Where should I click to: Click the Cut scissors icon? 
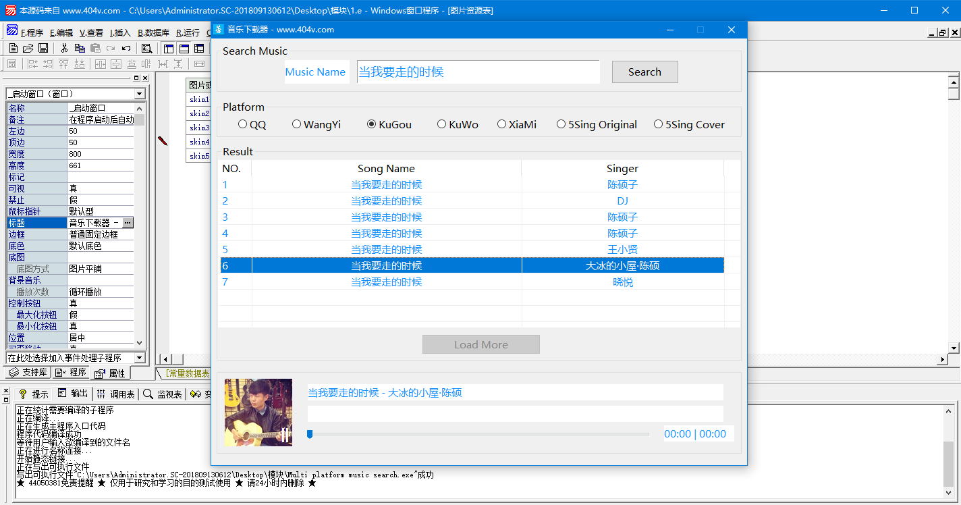(64, 48)
